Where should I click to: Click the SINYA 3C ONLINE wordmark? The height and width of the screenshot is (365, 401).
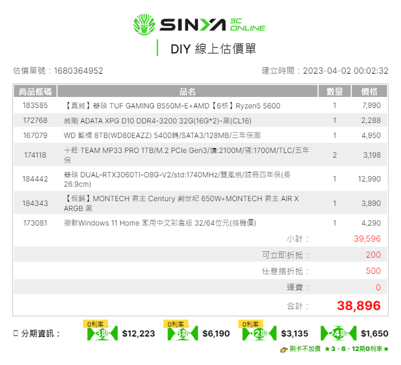(212, 25)
